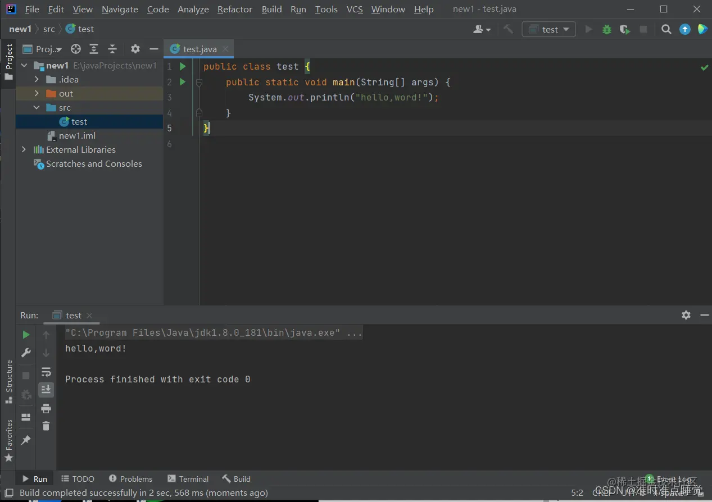Viewport: 712px width, 502px height.
Task: Fold the main method at line 2
Action: tap(198, 82)
